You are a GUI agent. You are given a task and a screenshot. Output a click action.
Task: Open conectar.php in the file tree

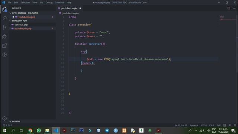(21, 25)
